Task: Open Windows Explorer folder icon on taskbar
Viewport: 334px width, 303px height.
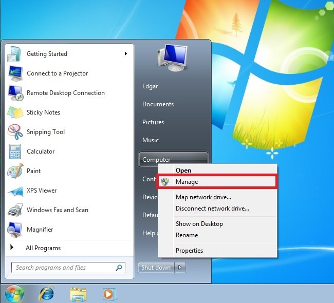Action: pyautogui.click(x=78, y=294)
